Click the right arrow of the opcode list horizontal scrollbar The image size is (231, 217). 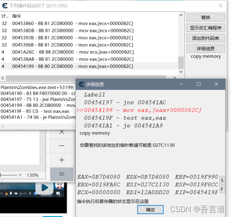pyautogui.click(x=175, y=78)
